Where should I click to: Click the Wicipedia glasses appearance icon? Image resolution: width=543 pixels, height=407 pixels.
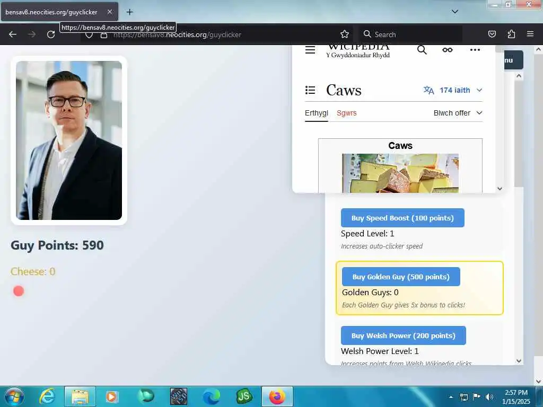tap(448, 50)
